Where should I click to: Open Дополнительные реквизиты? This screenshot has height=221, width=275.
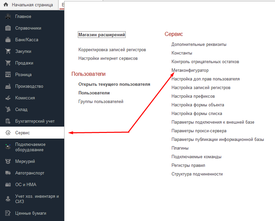[199, 45]
